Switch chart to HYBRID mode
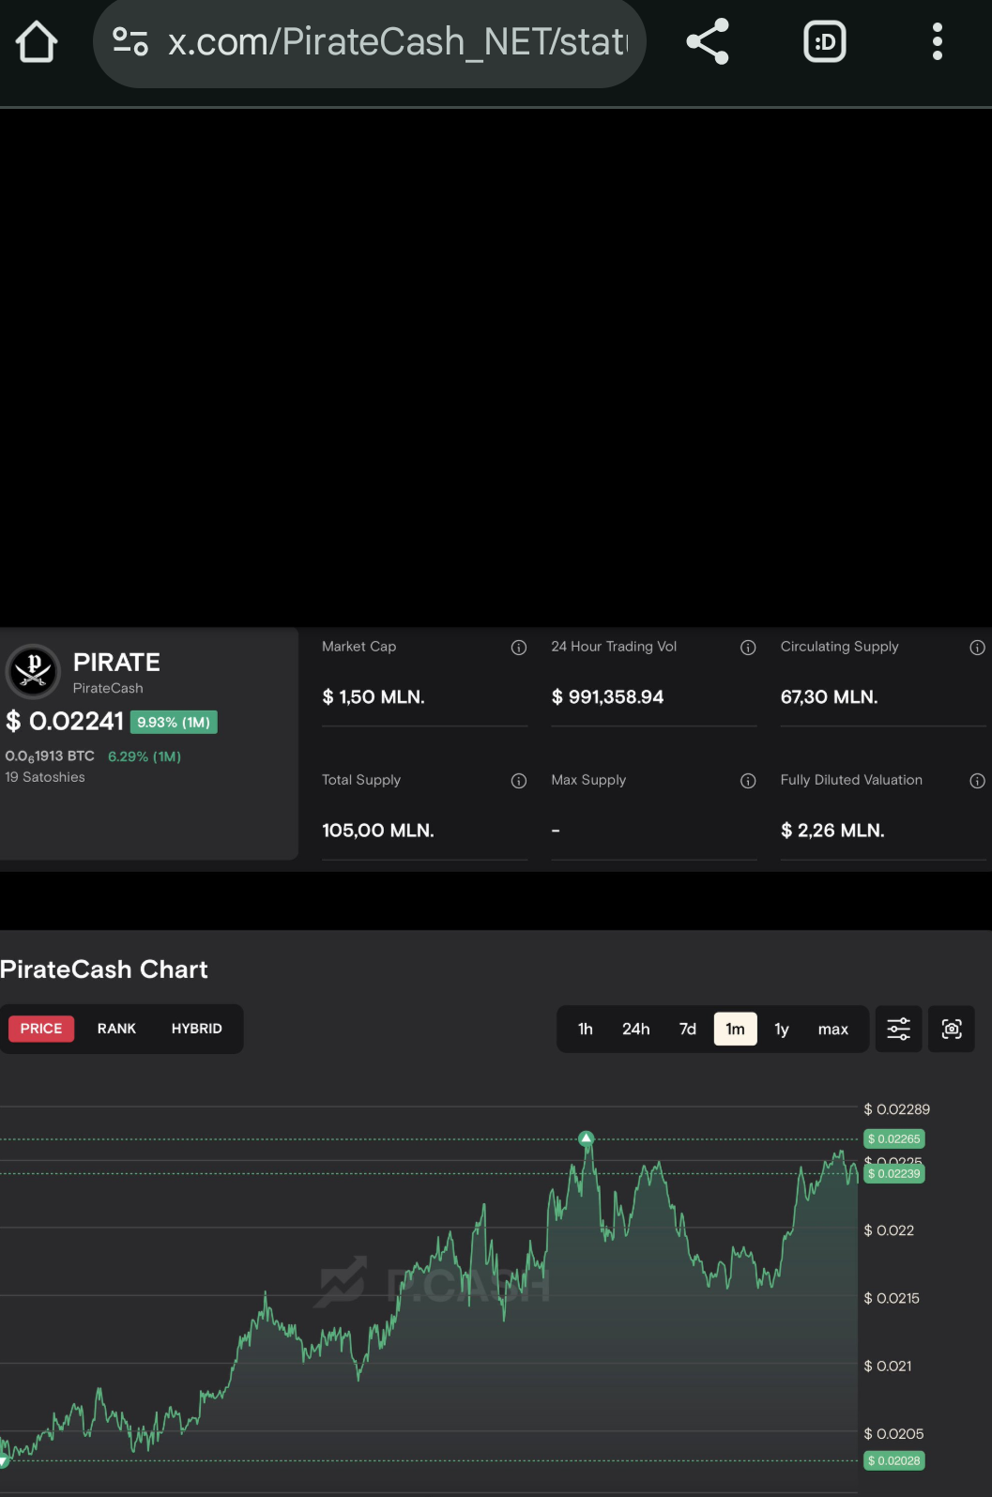The image size is (992, 1497). (x=196, y=1029)
